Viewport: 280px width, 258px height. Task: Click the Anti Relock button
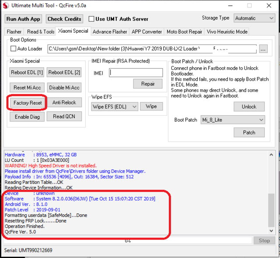pyautogui.click(x=64, y=102)
